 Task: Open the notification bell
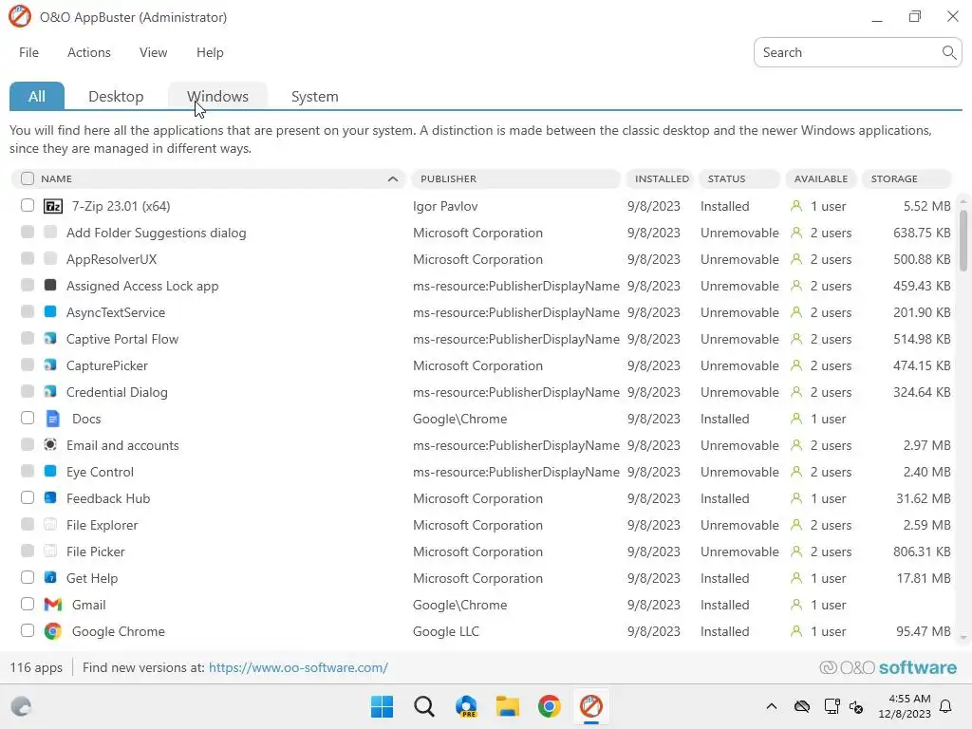[x=946, y=706]
